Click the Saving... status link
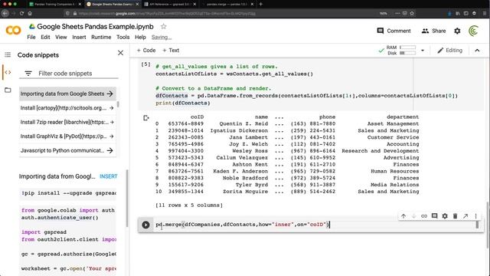The height and width of the screenshot is (276, 490). coord(162,38)
